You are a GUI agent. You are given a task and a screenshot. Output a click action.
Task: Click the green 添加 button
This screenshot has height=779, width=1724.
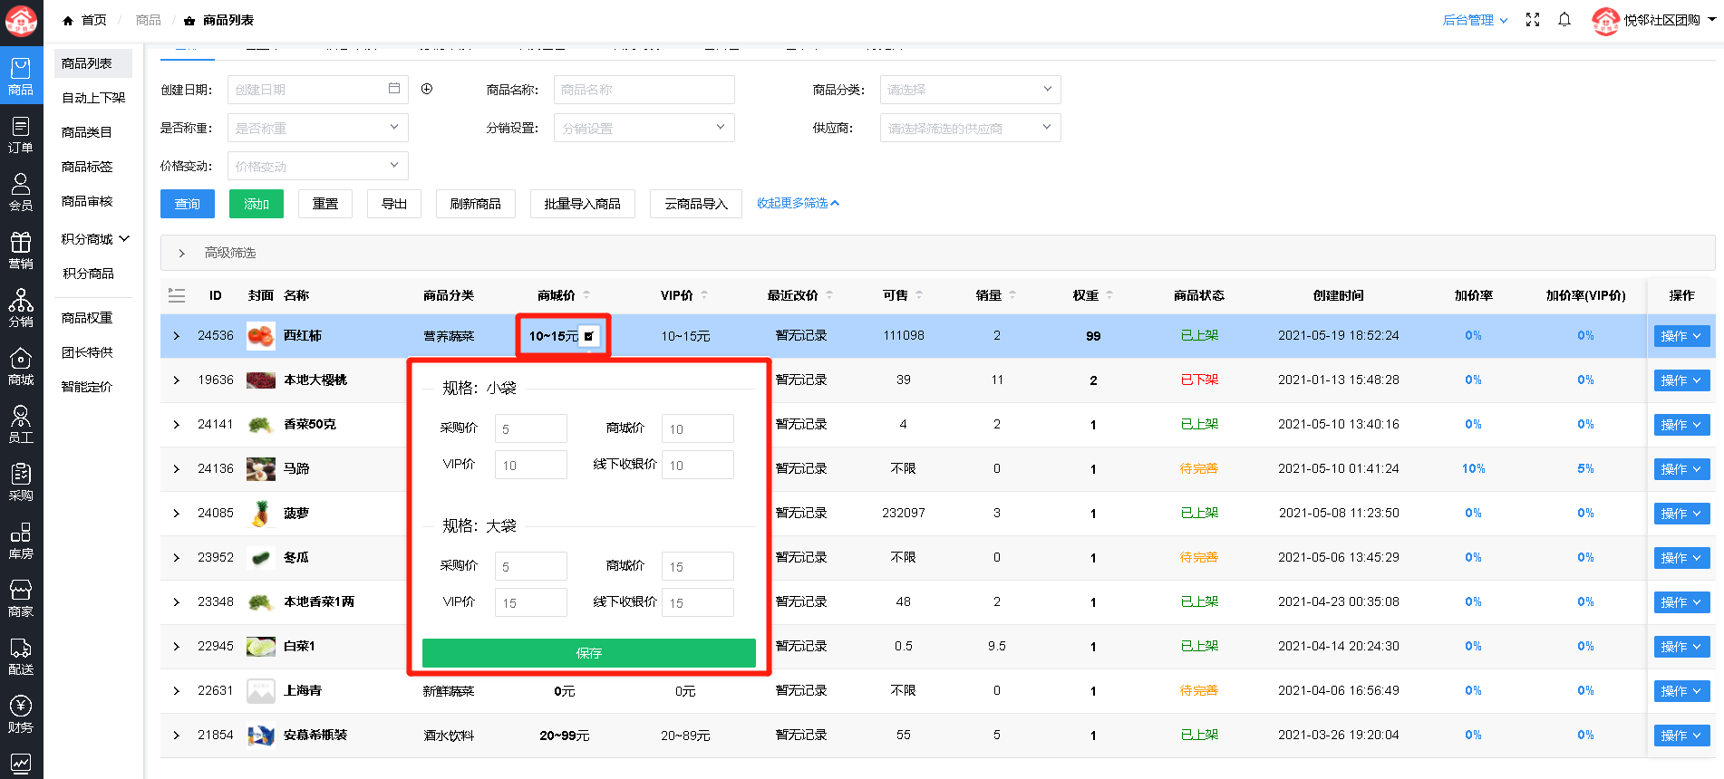(257, 204)
